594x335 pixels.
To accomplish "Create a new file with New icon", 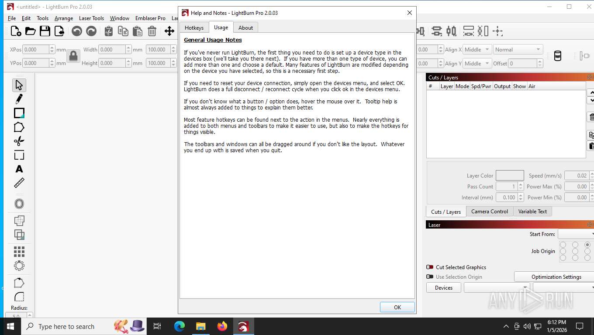I will coord(16,31).
